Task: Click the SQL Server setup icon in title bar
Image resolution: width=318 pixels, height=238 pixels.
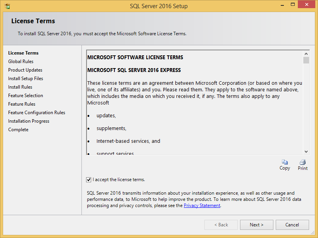Action: [x=7, y=6]
